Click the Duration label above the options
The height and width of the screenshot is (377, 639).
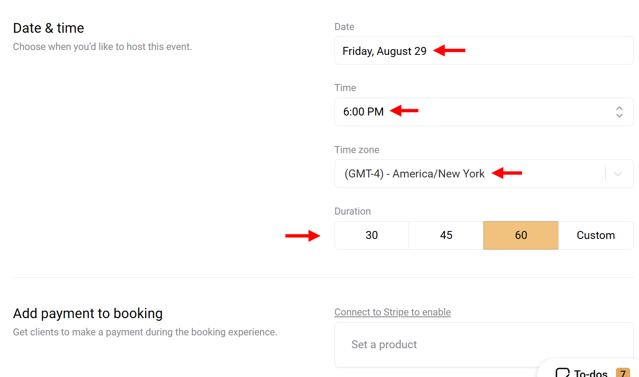point(353,211)
